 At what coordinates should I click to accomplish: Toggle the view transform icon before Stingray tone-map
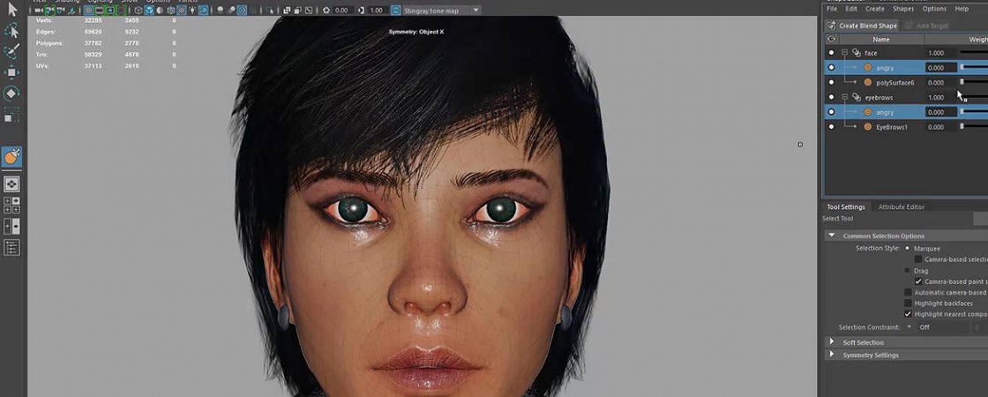click(396, 11)
